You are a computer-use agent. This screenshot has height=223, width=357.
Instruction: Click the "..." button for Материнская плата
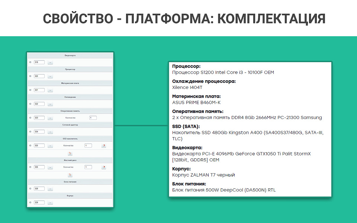click(x=51, y=90)
